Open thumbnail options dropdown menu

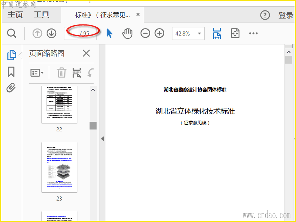tap(37, 73)
